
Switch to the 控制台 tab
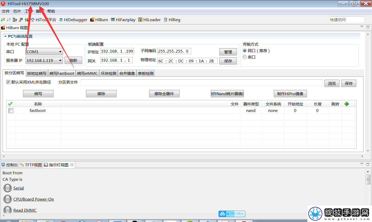click(x=10, y=165)
